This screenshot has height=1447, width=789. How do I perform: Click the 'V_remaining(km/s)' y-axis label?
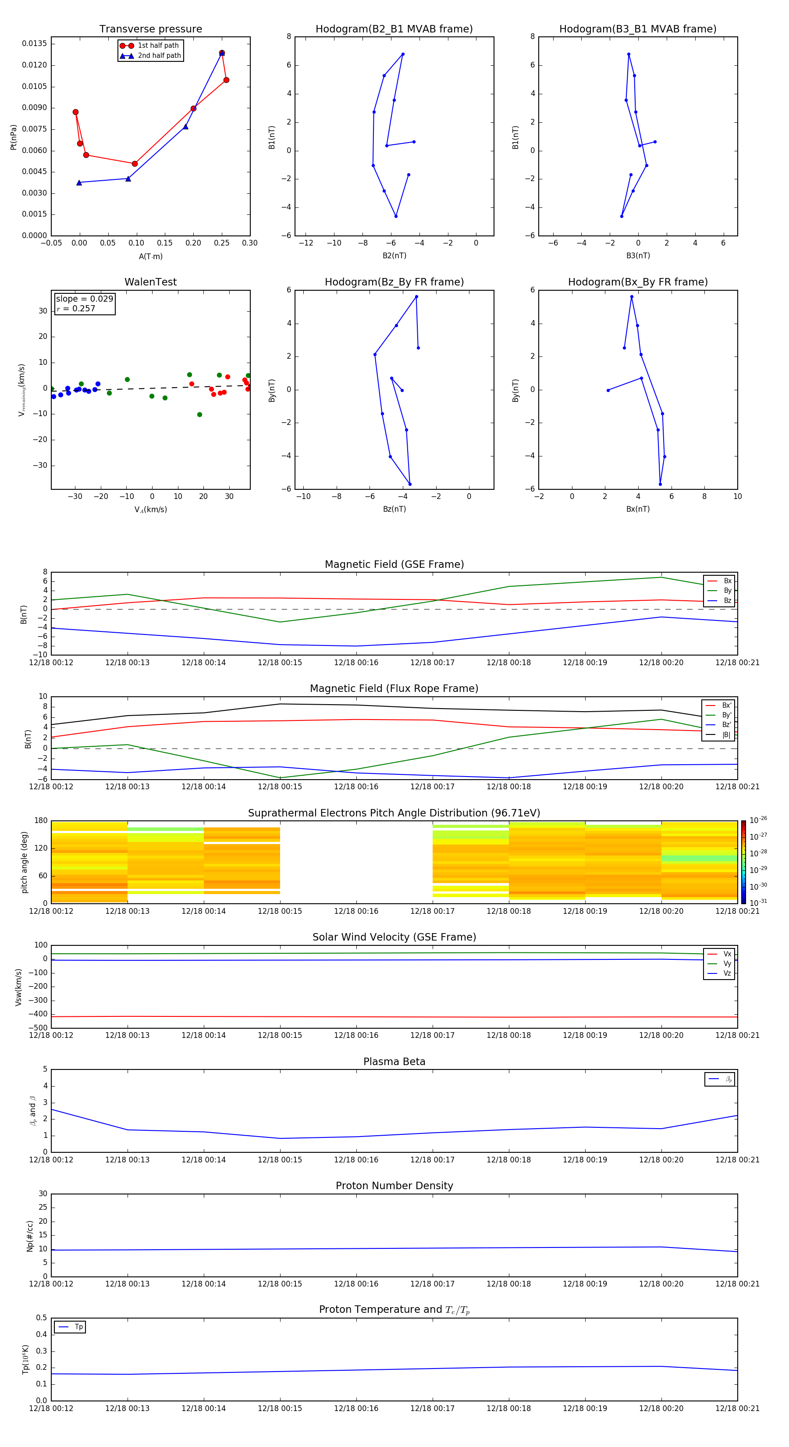tap(21, 390)
